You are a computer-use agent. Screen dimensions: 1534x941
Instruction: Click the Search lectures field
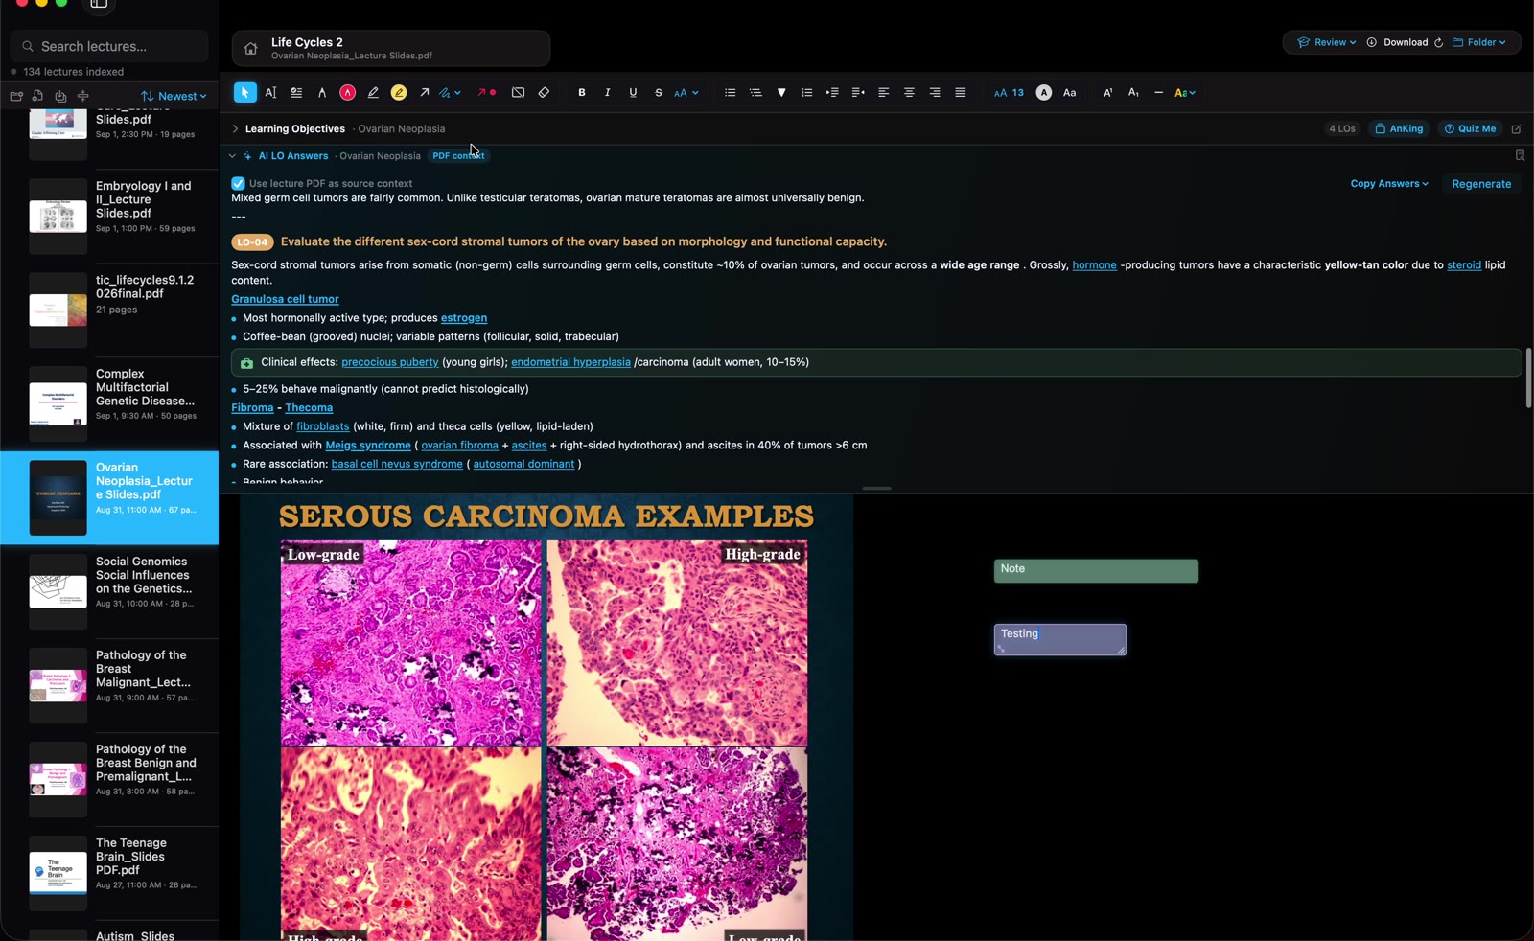[109, 46]
